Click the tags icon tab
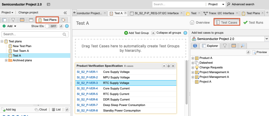Screen dimensions: 269x116 click(x=63, y=20)
